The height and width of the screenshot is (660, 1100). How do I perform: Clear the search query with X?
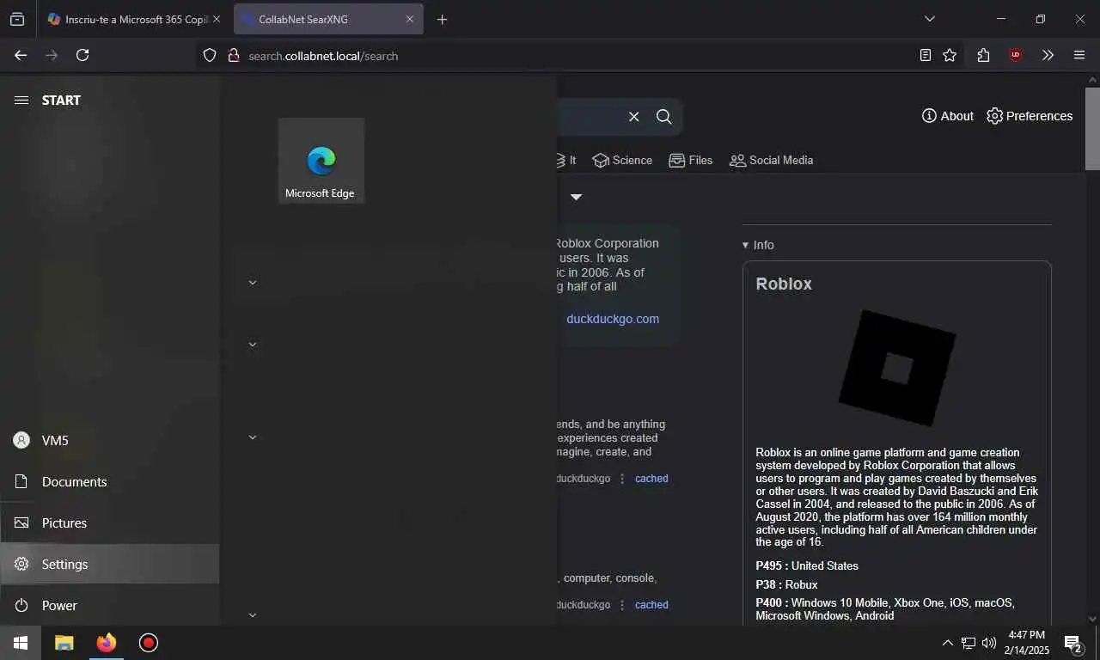(634, 117)
